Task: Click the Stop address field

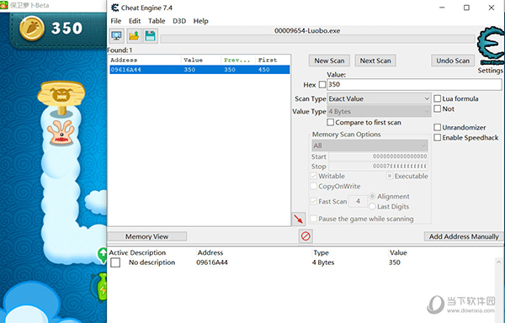Action: click(x=378, y=167)
